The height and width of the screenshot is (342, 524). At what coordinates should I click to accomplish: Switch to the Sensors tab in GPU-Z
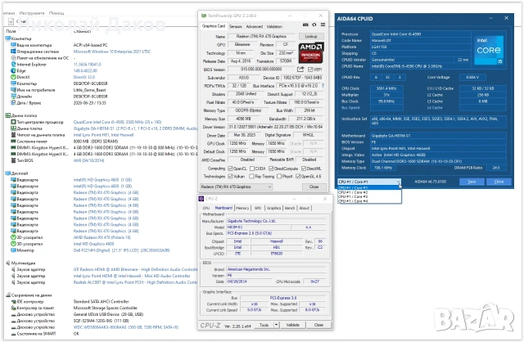[236, 26]
